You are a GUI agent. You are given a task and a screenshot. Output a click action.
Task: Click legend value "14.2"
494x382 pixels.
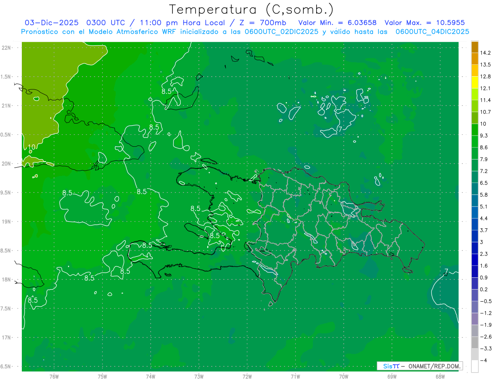(486, 53)
